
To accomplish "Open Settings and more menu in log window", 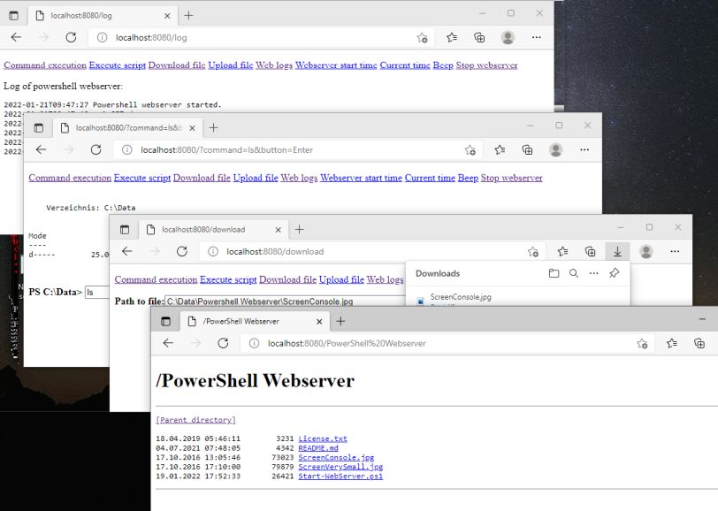I will point(536,37).
